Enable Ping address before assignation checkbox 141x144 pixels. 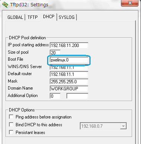coord(11,117)
